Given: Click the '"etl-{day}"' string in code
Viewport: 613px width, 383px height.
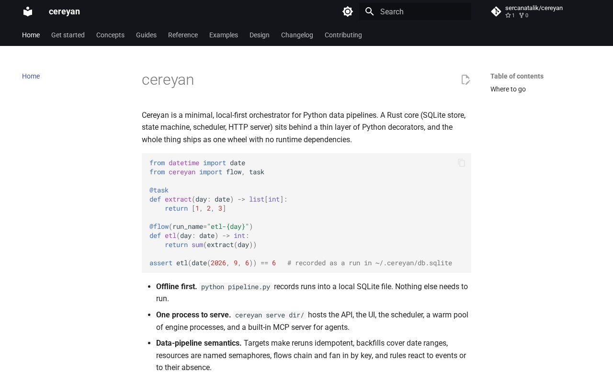Looking at the screenshot, I should 228,226.
